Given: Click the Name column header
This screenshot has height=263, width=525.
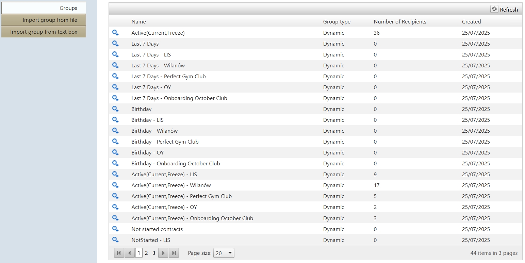Looking at the screenshot, I should [138, 21].
